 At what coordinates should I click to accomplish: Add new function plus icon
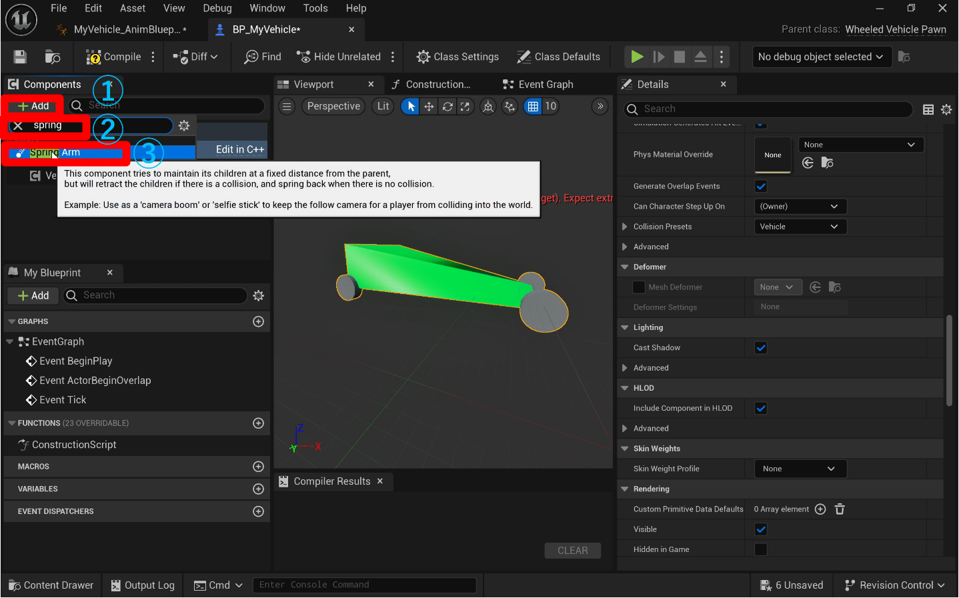click(x=259, y=423)
